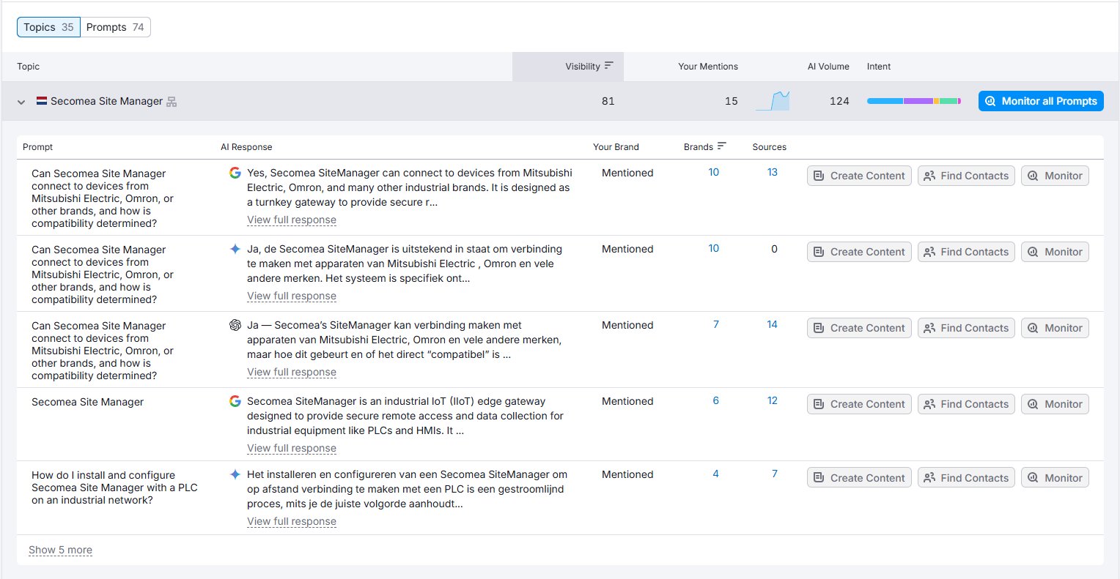The image size is (1120, 579).
Task: Monitor the prompt with zero sources
Action: pos(1055,252)
